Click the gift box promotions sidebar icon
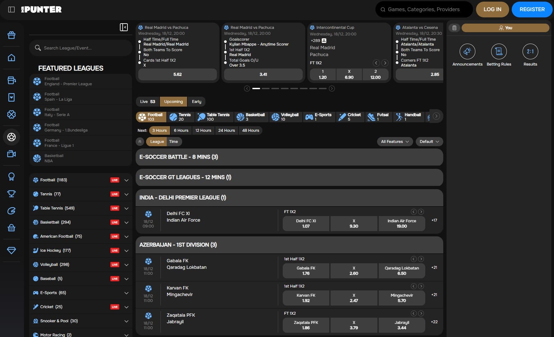Screen dimensions: 554x337 [11, 35]
